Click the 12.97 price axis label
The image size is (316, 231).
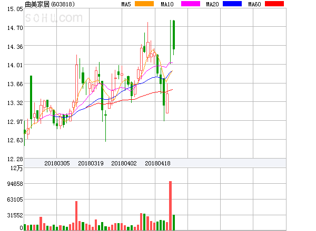pyautogui.click(x=15, y=122)
